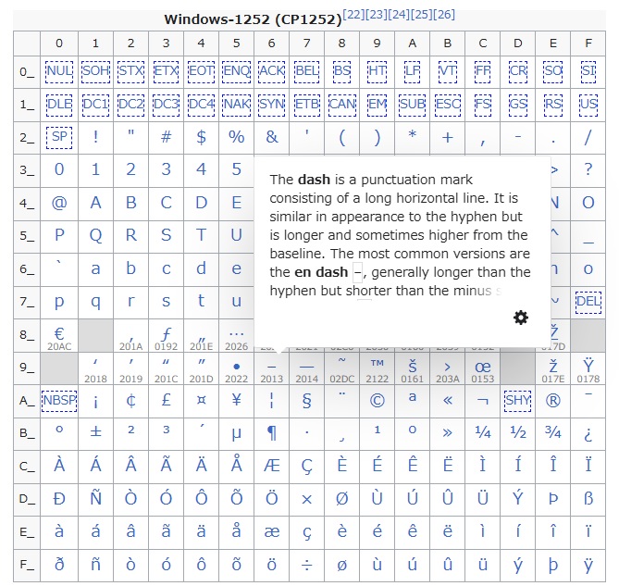Click the question mark ? cell
This screenshot has width=619, height=586.
coord(588,170)
